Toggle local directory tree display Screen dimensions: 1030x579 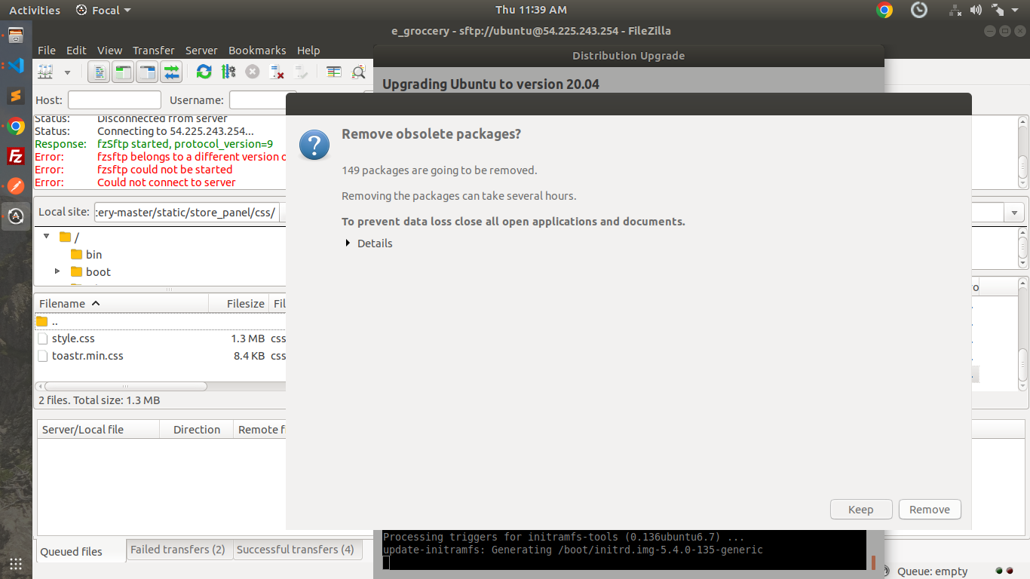point(122,72)
